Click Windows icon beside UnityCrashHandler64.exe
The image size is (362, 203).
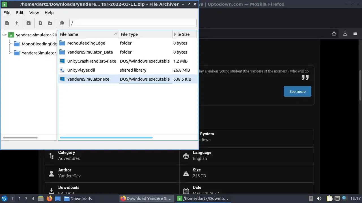click(62, 61)
